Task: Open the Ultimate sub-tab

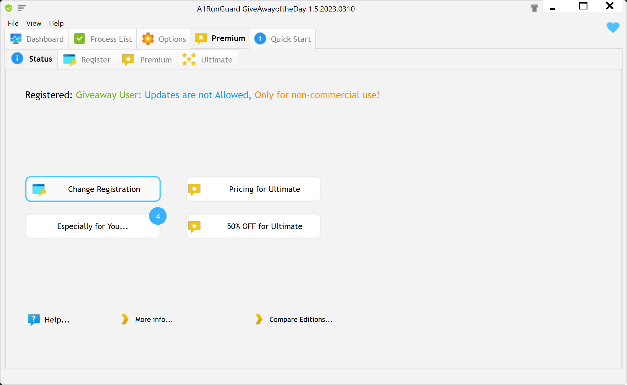Action: [x=208, y=60]
